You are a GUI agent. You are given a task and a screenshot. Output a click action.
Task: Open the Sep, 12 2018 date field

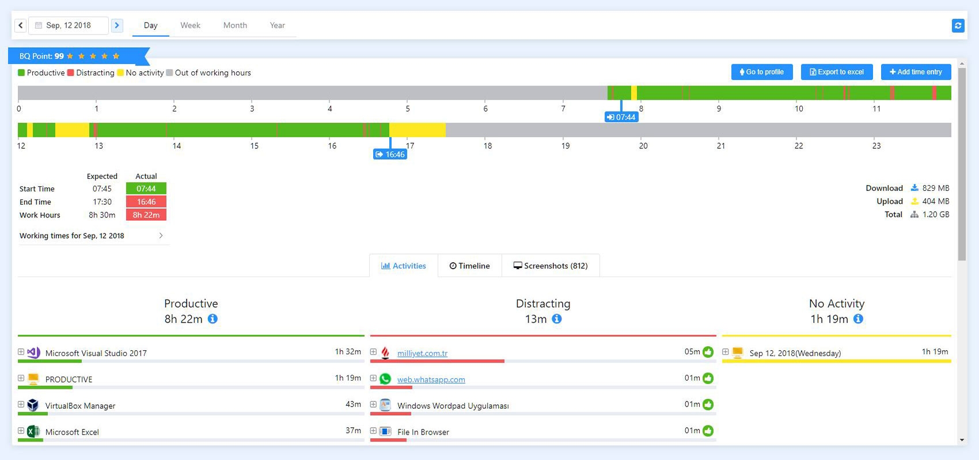click(x=69, y=25)
